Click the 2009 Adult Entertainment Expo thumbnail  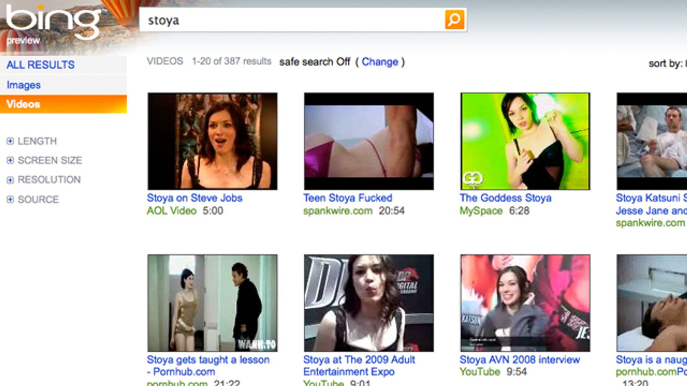click(369, 303)
